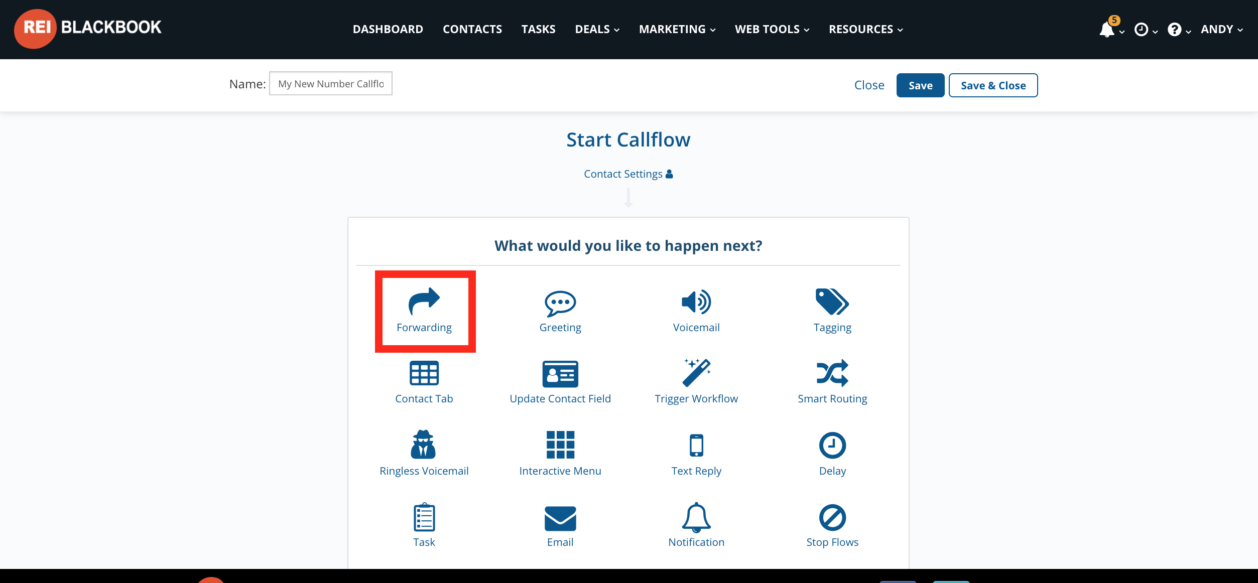The width and height of the screenshot is (1258, 583).
Task: Open notifications bell in the top bar
Action: coord(1106,29)
